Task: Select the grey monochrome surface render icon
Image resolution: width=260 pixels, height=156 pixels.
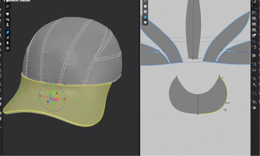Action: coord(8,38)
